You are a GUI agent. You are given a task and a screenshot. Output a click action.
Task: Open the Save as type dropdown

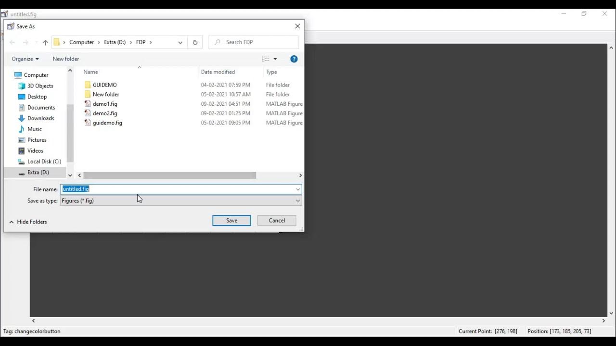[181, 200]
